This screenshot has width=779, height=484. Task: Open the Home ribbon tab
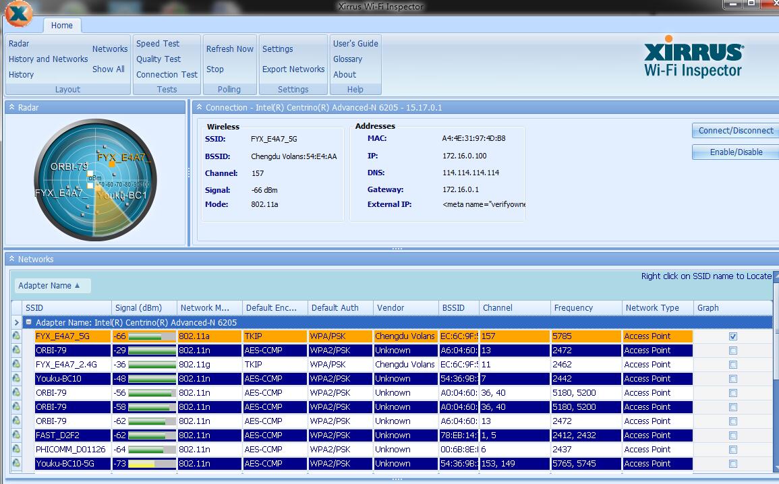[x=62, y=26]
